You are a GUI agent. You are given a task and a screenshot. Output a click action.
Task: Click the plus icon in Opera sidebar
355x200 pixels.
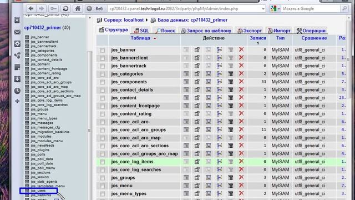[17, 101]
